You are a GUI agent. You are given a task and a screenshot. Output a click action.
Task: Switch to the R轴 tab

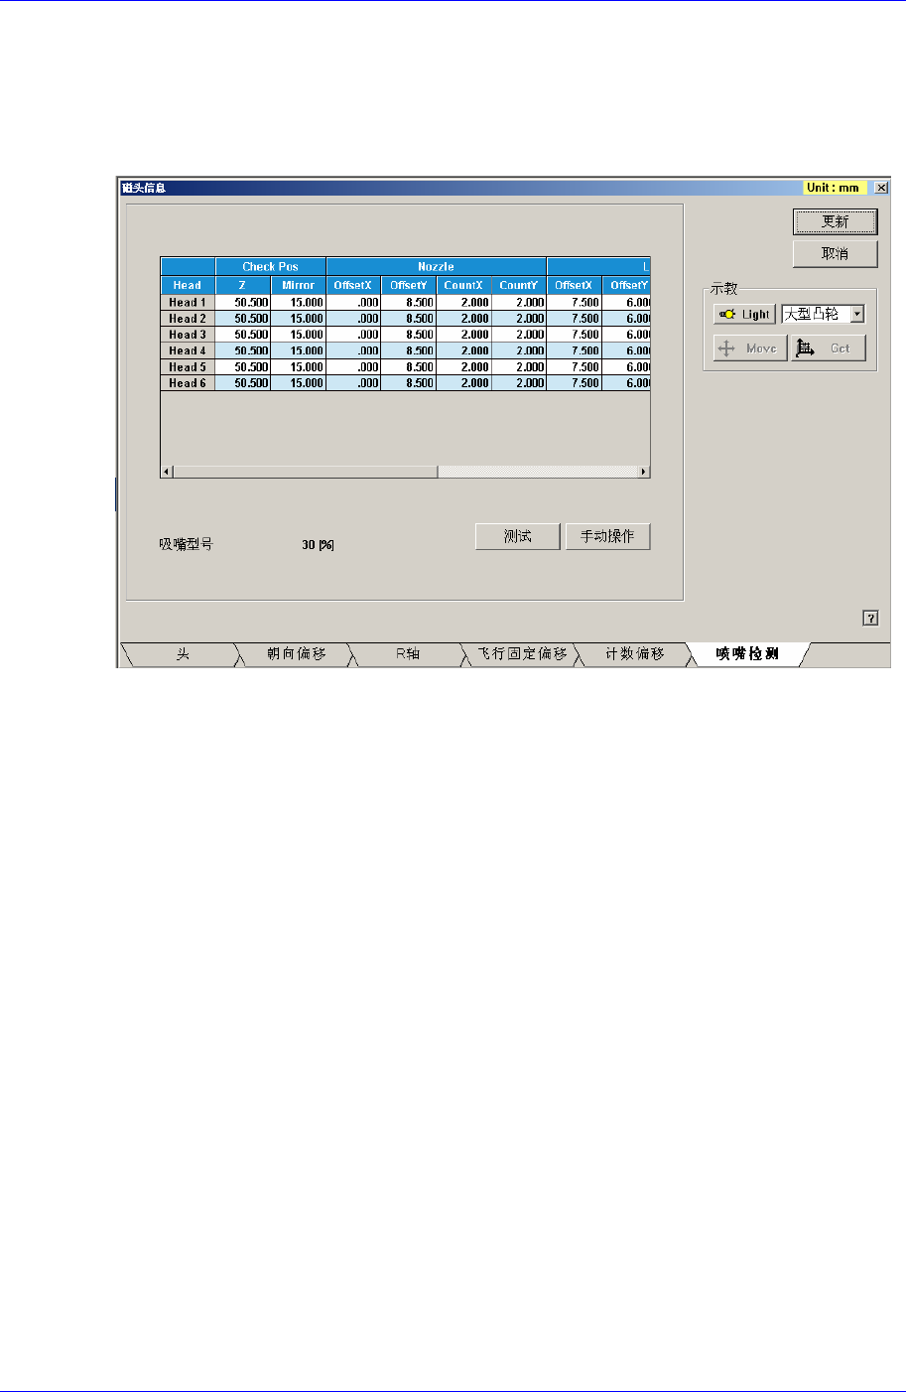tap(408, 654)
